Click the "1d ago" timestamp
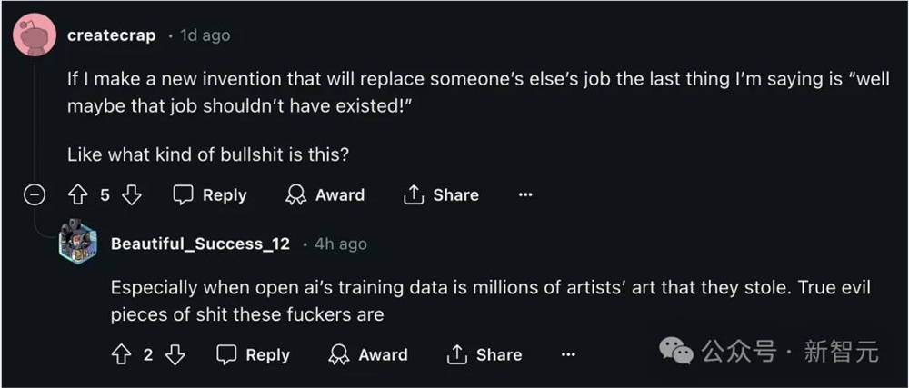 tap(204, 35)
